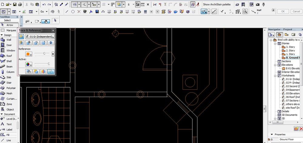Viewport: 303px width, 143px height.
Task: Click Show ArchiStair palette button
Action: 217,4
